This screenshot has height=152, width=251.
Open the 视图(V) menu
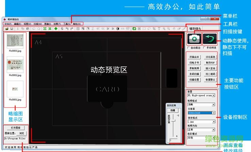[27, 24]
